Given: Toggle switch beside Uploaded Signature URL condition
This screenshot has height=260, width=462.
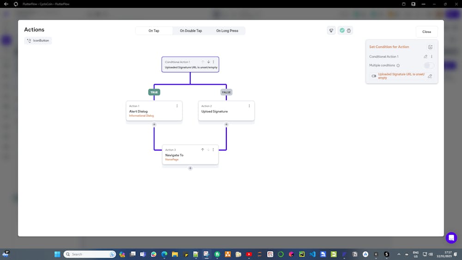Looking at the screenshot, I should 374,76.
